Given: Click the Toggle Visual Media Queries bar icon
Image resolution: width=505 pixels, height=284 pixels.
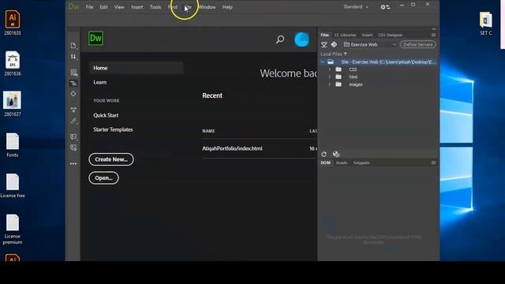Looking at the screenshot, I should point(73,83).
